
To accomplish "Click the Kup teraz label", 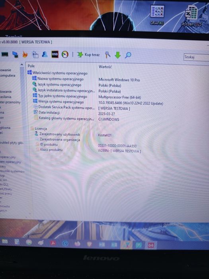I will pyautogui.click(x=92, y=55).
